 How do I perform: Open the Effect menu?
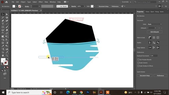(41, 2)
